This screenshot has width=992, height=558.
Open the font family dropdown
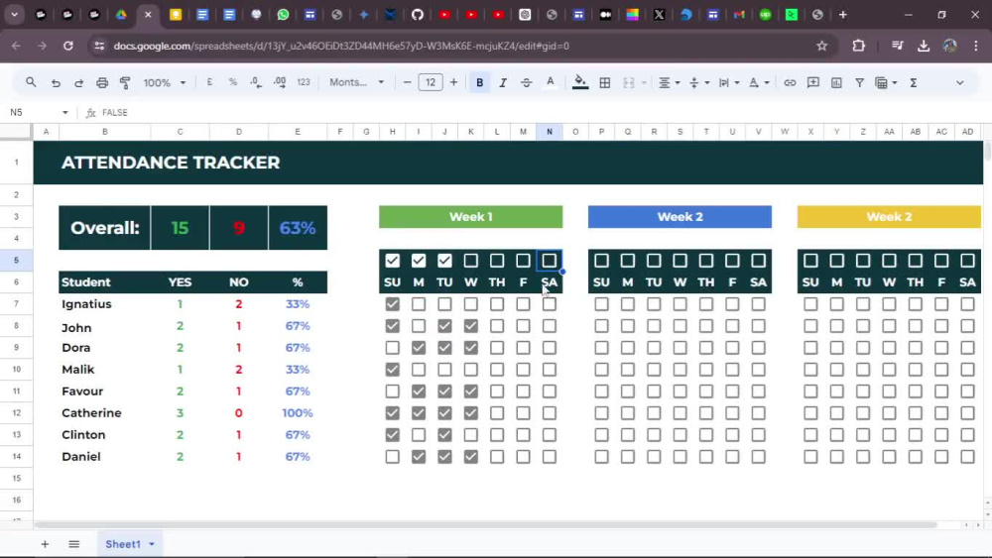click(x=356, y=82)
